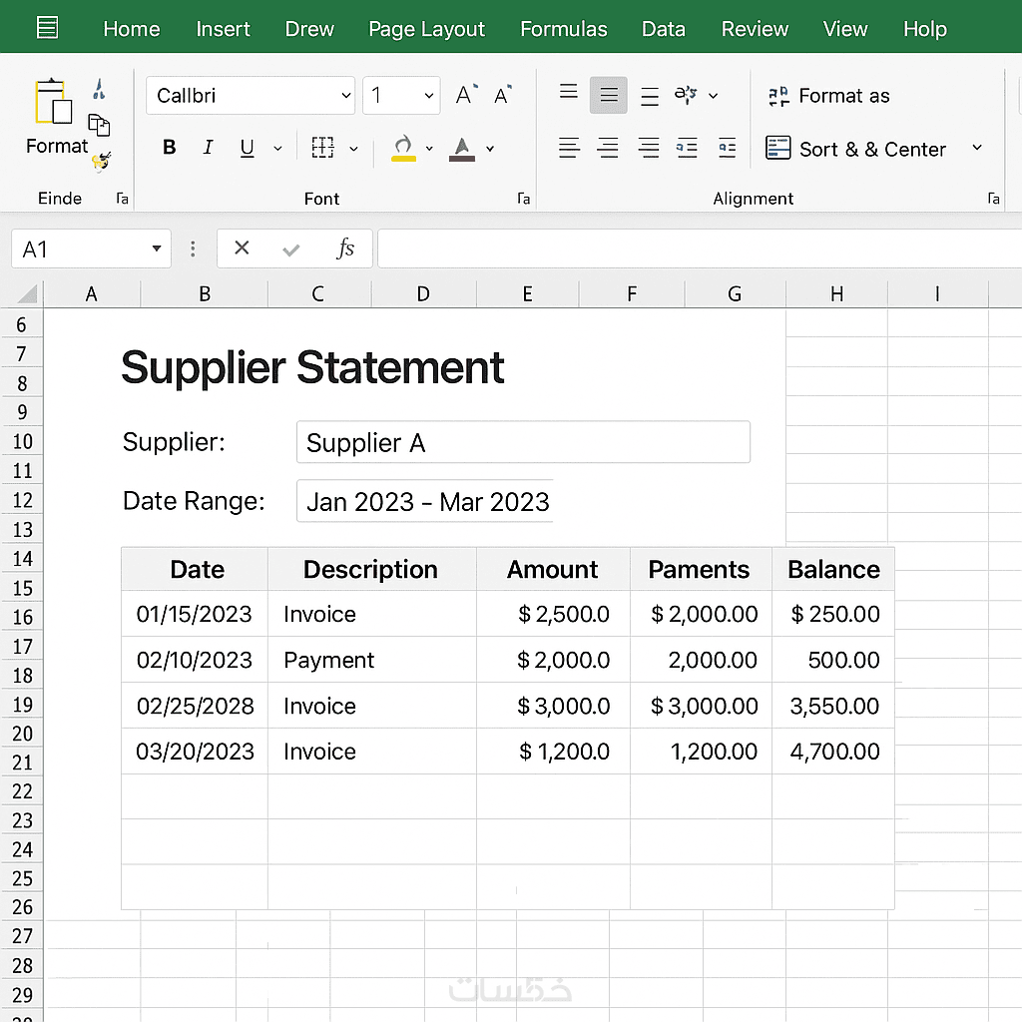Click Sort & & Center button
This screenshot has height=1022, width=1022.
pos(855,149)
